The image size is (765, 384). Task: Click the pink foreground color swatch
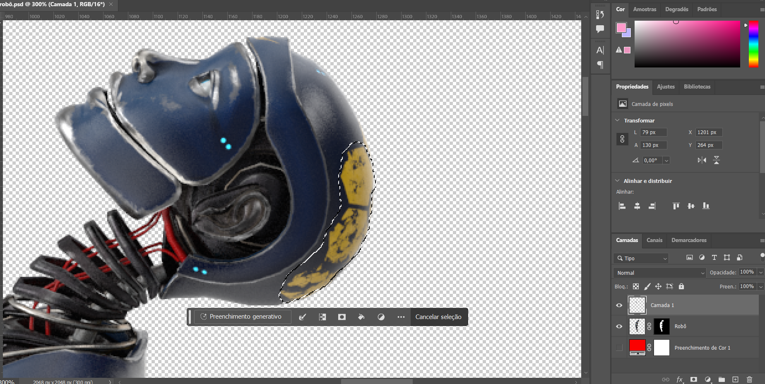click(621, 28)
